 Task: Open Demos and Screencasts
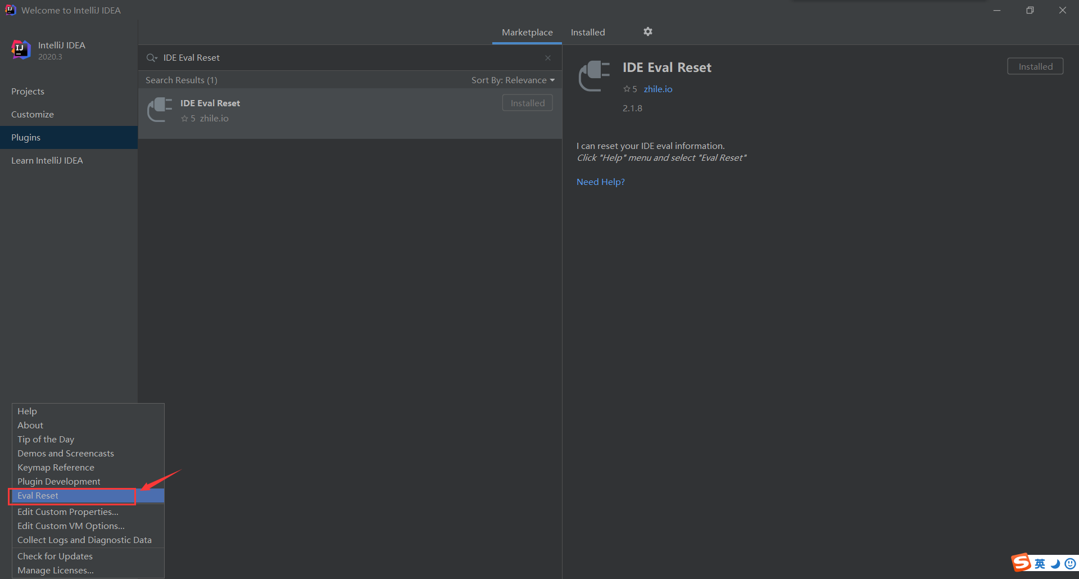pyautogui.click(x=88, y=454)
